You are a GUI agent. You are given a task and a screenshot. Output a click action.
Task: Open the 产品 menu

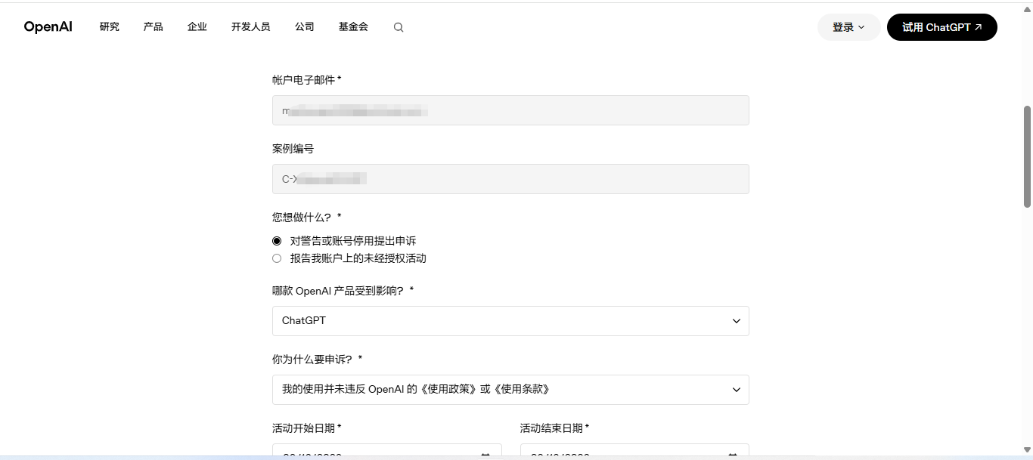click(x=154, y=27)
